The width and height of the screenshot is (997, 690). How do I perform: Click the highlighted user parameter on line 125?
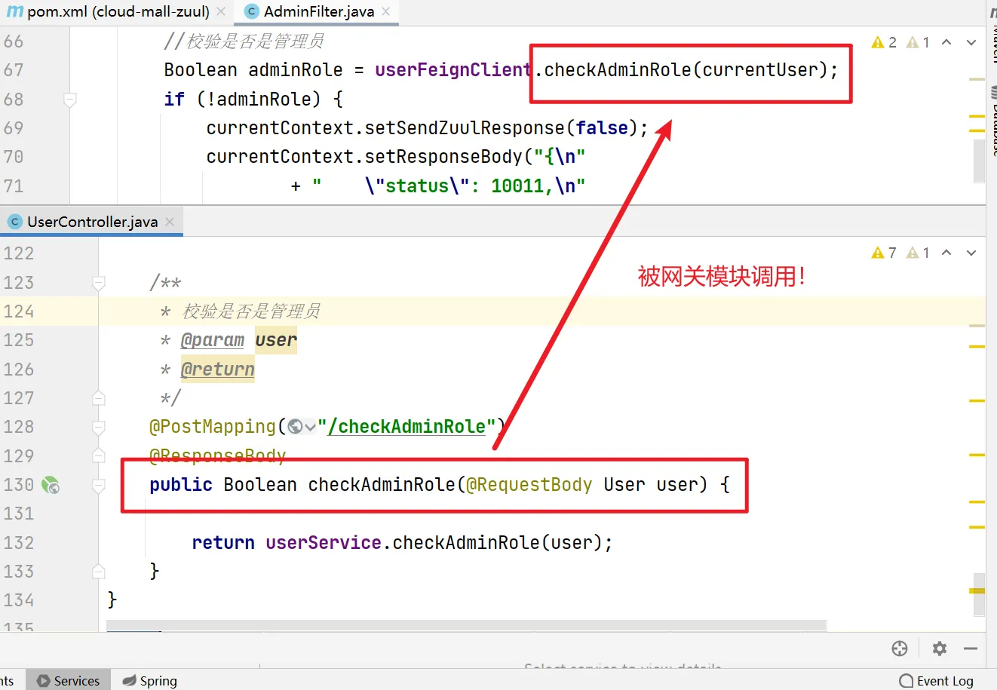[276, 340]
